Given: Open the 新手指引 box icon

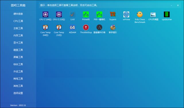Looking at the screenshot, I should [x=113, y=28].
